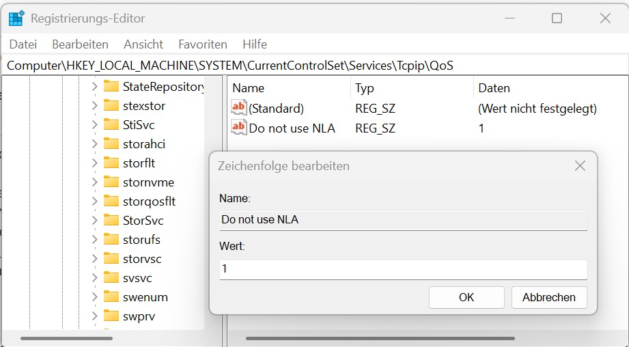The height and width of the screenshot is (347, 629).
Task: Click the swenum folder icon
Action: 111,297
